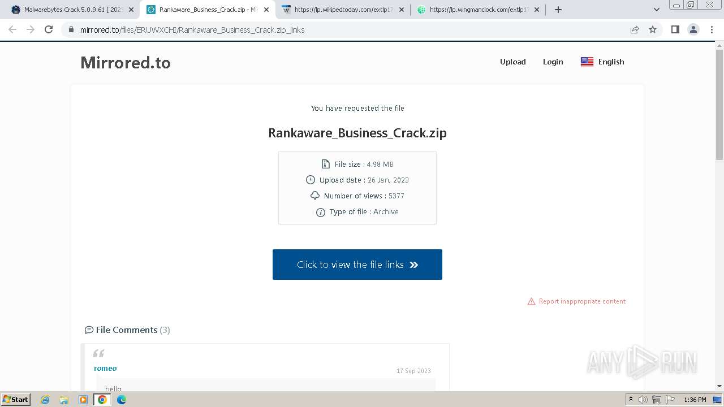Click the File size 4.98 MB row
724x407 pixels.
[357, 164]
